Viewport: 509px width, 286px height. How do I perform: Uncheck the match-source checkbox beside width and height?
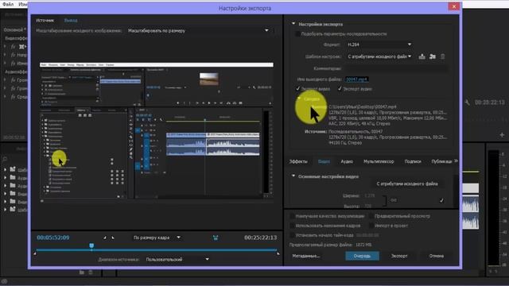coord(441,200)
